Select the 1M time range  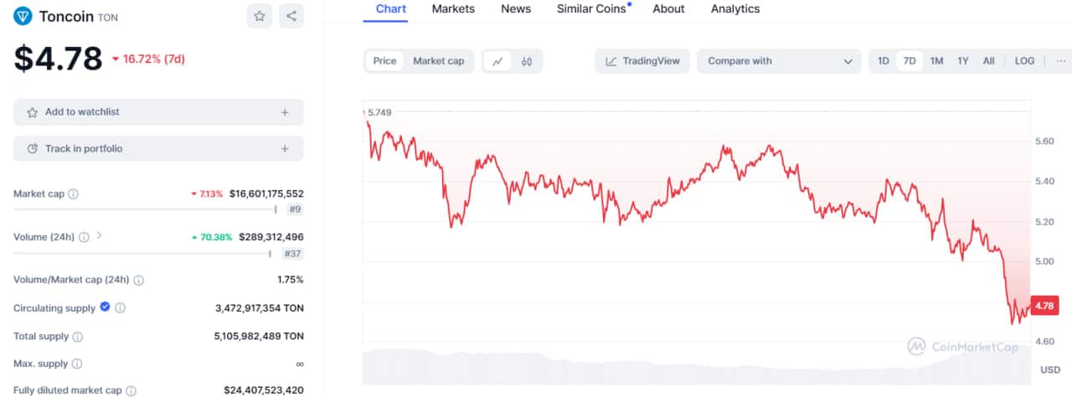point(936,61)
